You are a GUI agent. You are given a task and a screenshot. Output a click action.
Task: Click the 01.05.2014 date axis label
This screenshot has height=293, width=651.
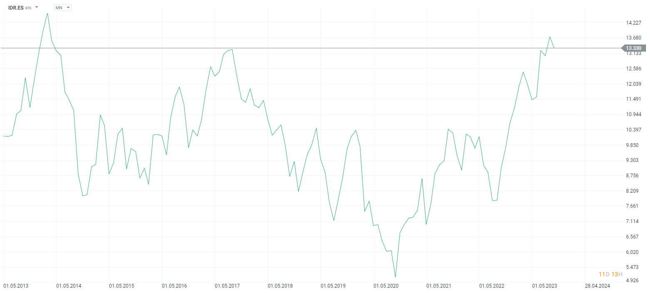(x=69, y=286)
